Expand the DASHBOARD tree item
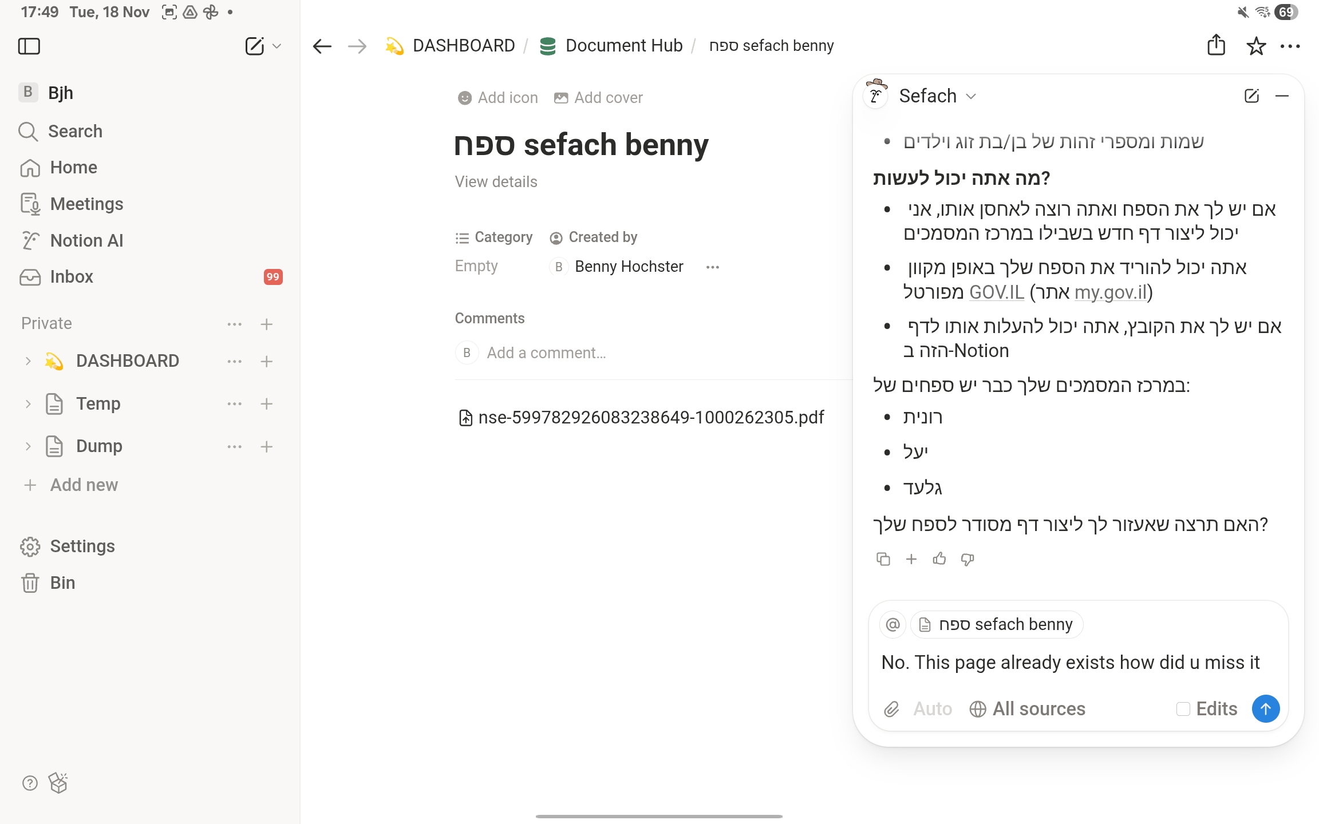 [x=28, y=361]
